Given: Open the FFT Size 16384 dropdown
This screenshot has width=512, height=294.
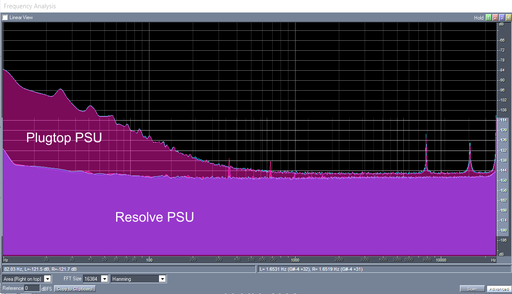Looking at the screenshot, I should [x=95, y=279].
